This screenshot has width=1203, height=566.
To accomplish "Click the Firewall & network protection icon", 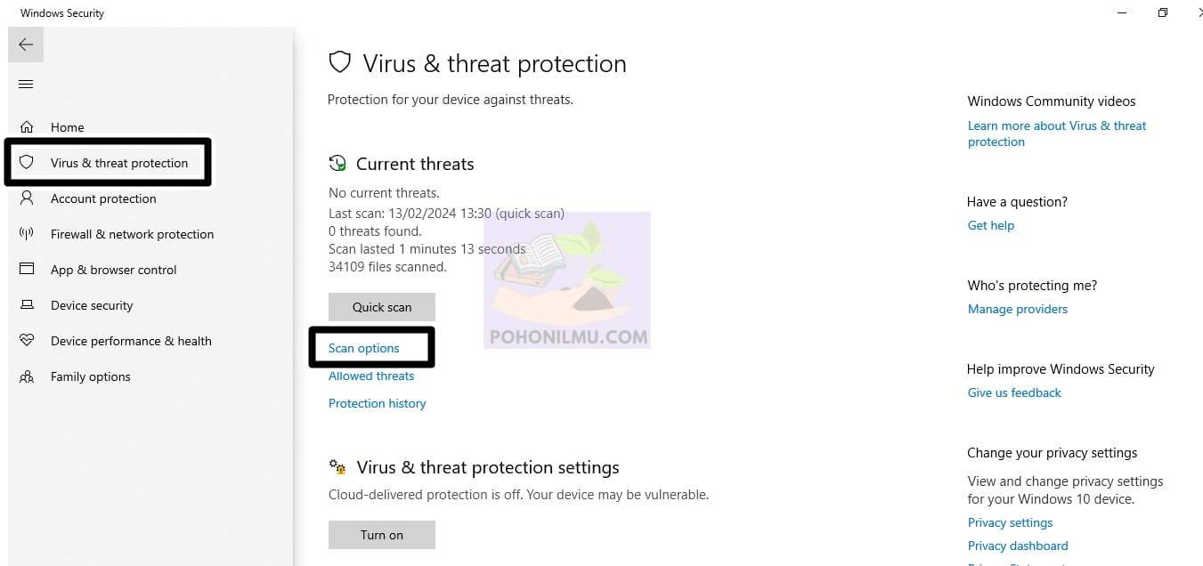I will pyautogui.click(x=27, y=234).
